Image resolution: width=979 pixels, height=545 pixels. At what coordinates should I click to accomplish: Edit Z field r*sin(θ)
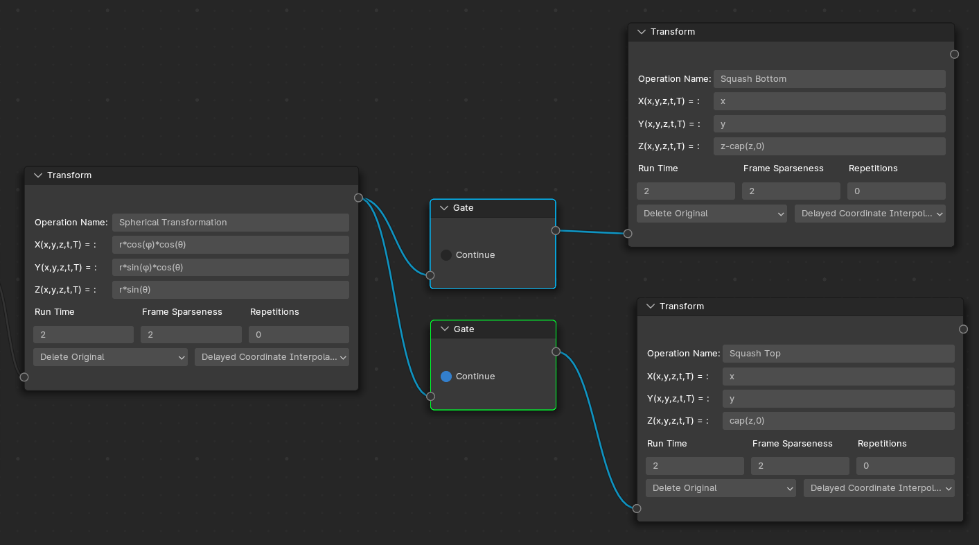(231, 290)
